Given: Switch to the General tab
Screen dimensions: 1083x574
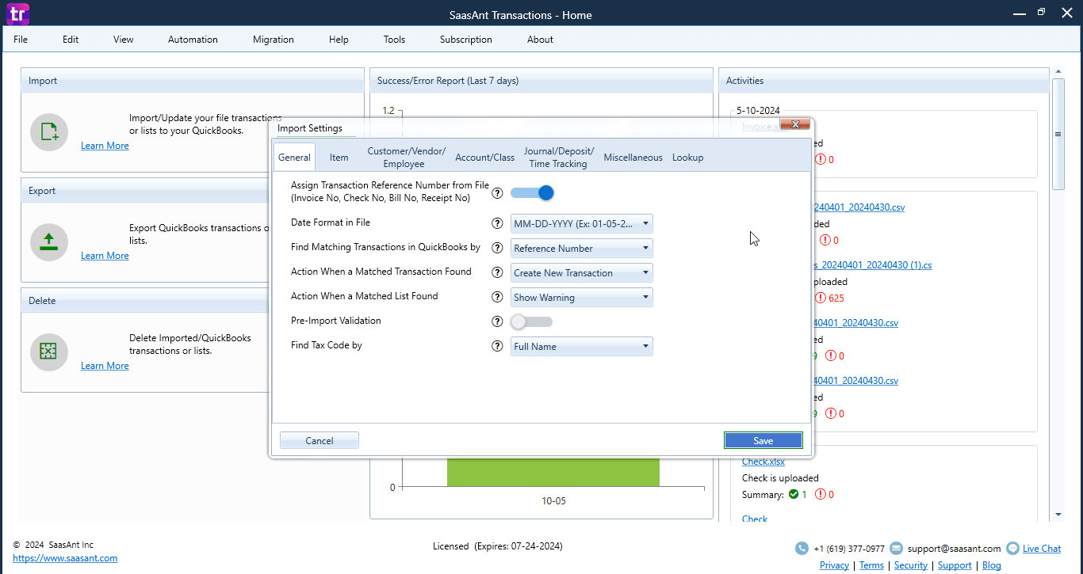Looking at the screenshot, I should [294, 157].
